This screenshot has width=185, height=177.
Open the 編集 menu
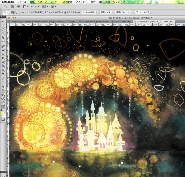click(x=32, y=2)
